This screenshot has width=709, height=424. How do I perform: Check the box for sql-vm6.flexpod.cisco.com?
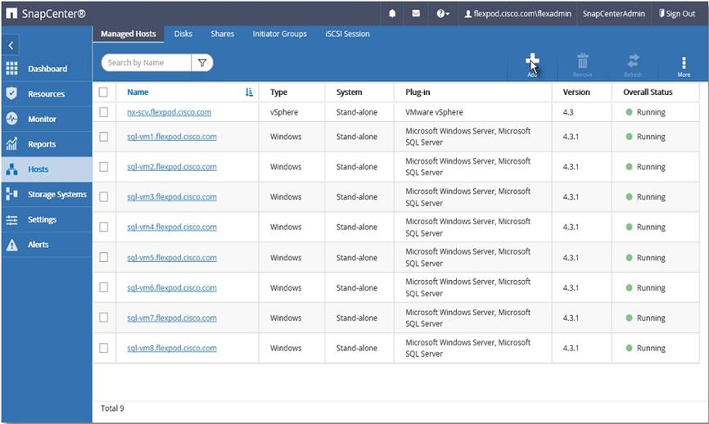point(103,287)
